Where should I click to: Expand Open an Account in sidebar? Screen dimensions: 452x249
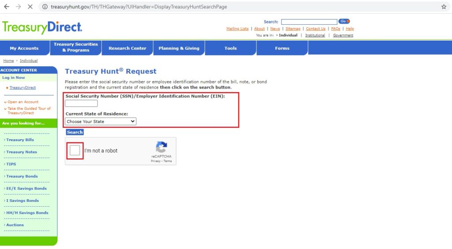pos(23,102)
